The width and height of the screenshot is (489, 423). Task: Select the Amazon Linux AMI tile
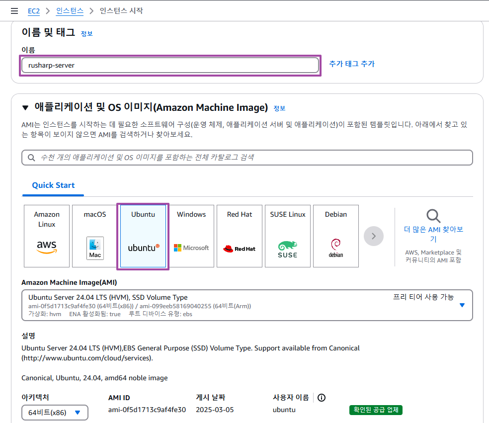click(x=47, y=236)
